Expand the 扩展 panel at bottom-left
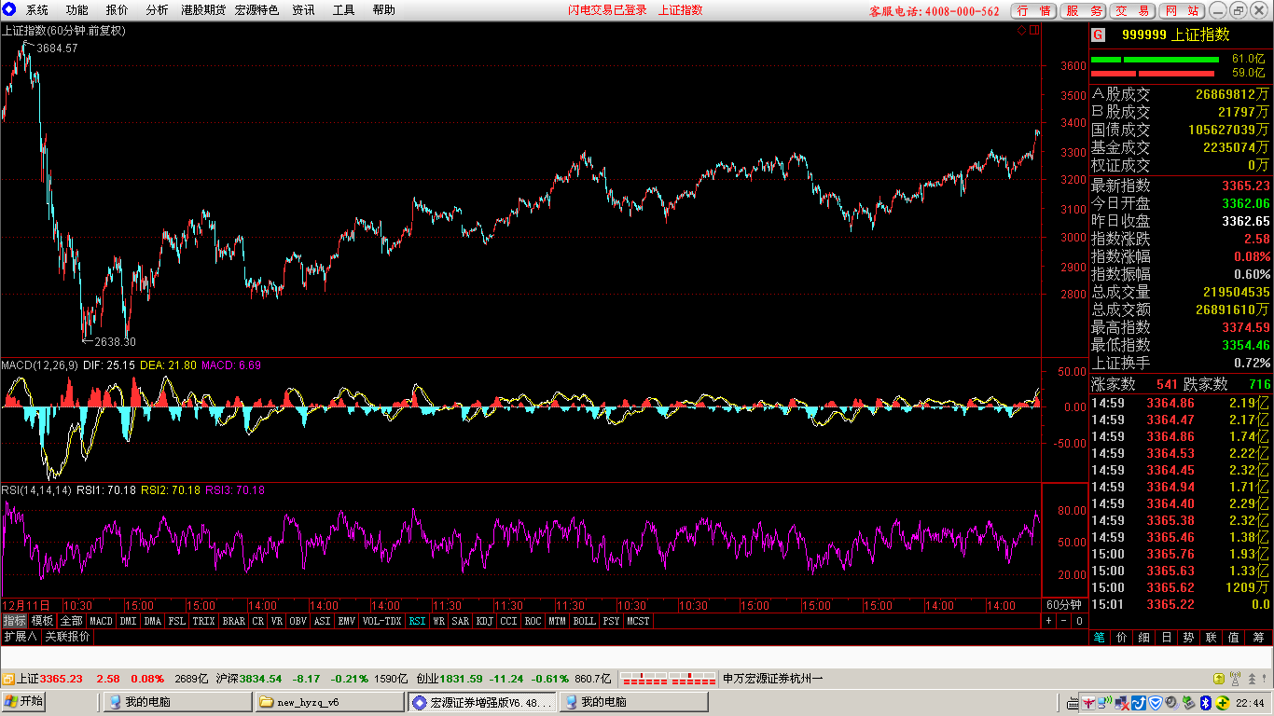The image size is (1274, 716). click(x=21, y=637)
